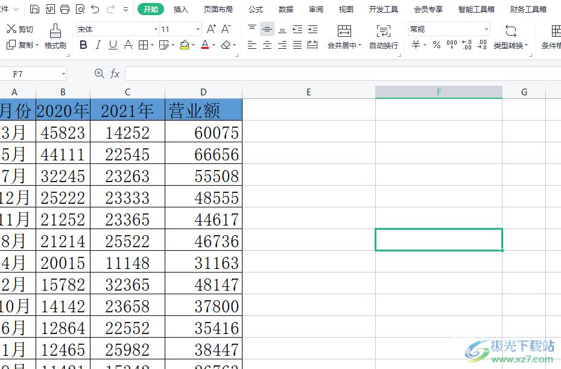Click the Save icon in quick access toolbar
The image size is (561, 369).
(x=35, y=9)
